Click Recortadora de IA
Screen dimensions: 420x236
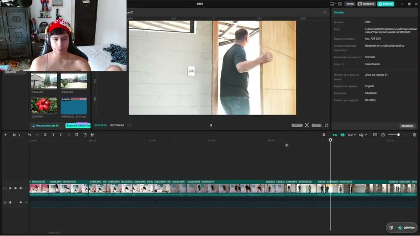coord(45,126)
